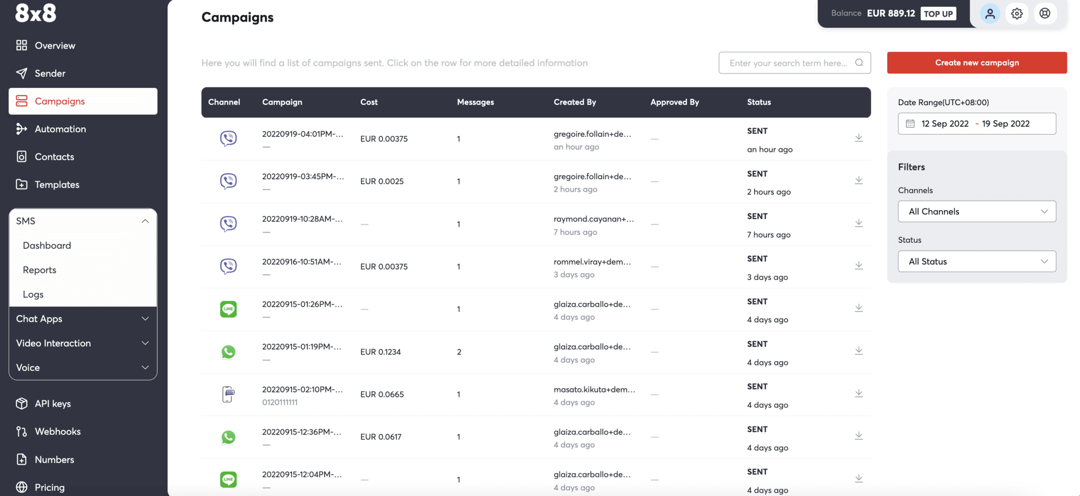The image size is (1080, 496).
Task: Click Create new campaign button
Action: (x=976, y=63)
